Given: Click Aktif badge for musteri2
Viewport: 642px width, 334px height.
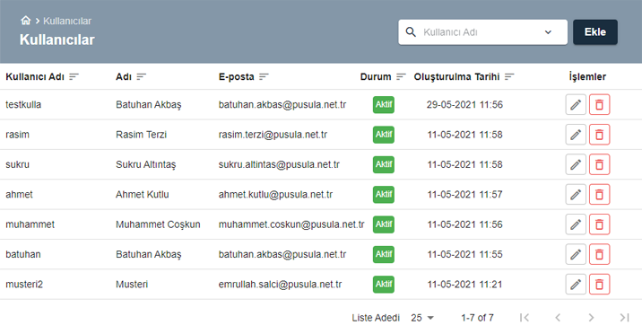Looking at the screenshot, I should click(384, 284).
